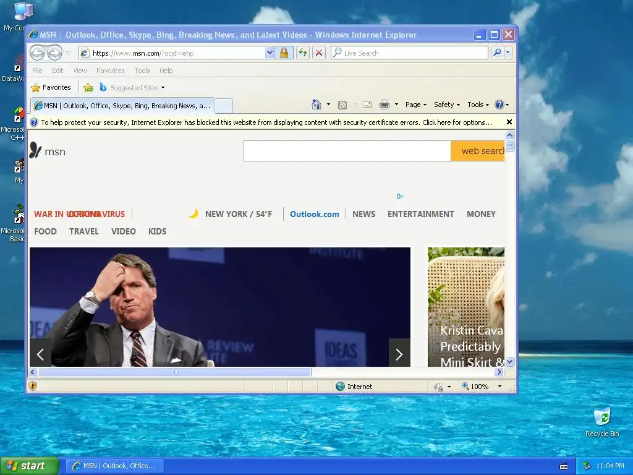Click the MSN web search text field
The height and width of the screenshot is (475, 633).
pos(347,151)
